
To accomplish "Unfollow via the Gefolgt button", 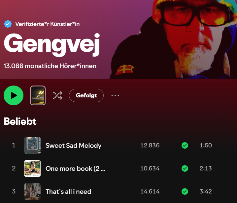I will pyautogui.click(x=86, y=95).
